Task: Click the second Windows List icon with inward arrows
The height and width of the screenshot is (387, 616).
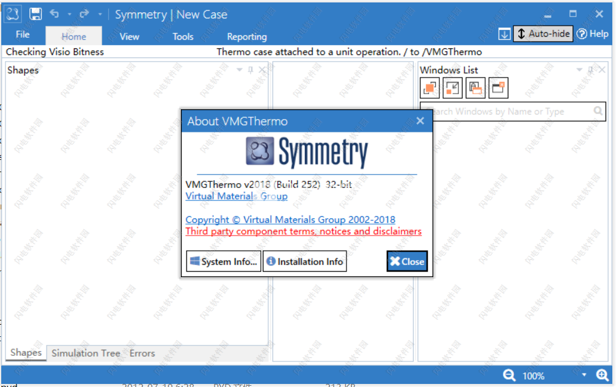Action: [x=453, y=87]
